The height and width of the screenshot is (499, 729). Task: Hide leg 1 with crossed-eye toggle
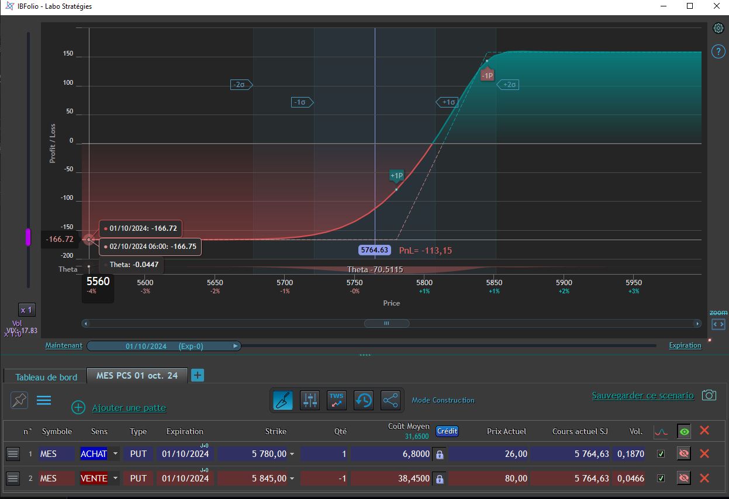(683, 453)
